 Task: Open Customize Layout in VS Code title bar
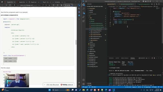(150, 1)
